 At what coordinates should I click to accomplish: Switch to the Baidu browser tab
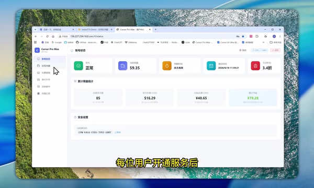(x=57, y=29)
